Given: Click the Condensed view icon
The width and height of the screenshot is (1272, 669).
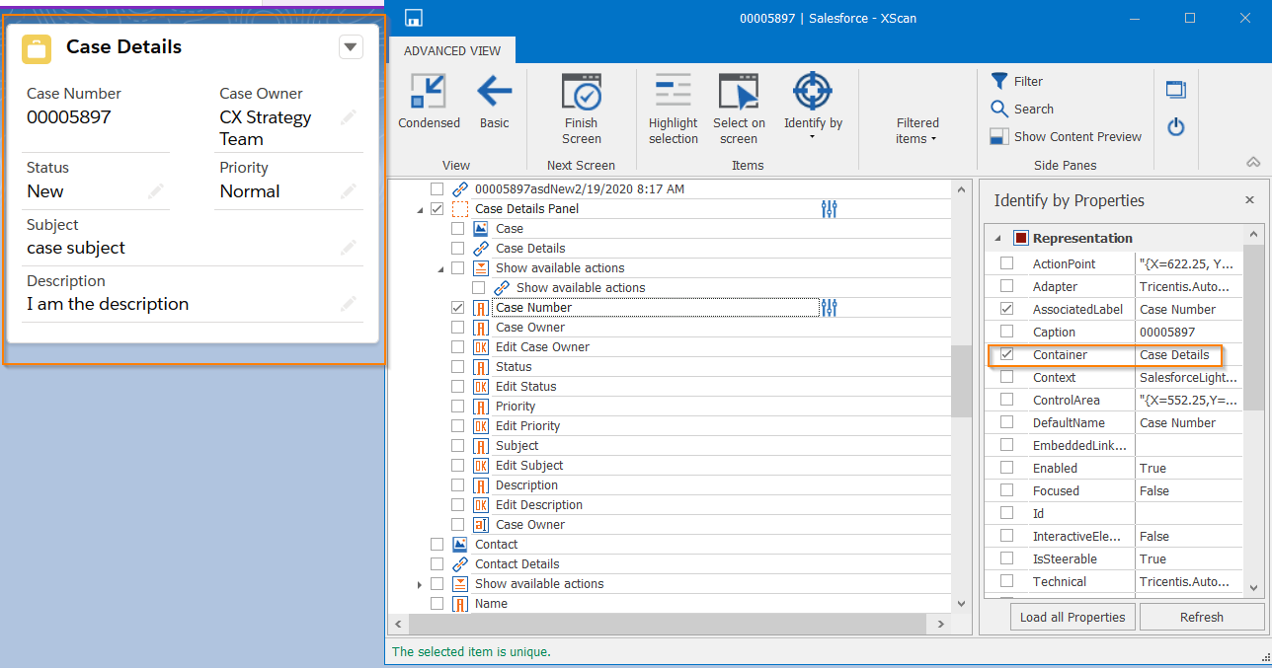Looking at the screenshot, I should tap(429, 93).
